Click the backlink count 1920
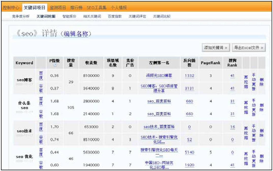Image resolution: width=273 pixels, height=171 pixels. (189, 165)
